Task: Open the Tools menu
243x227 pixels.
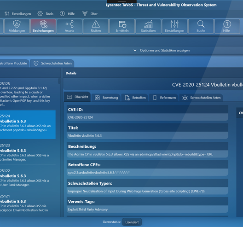Action: coord(49,14)
